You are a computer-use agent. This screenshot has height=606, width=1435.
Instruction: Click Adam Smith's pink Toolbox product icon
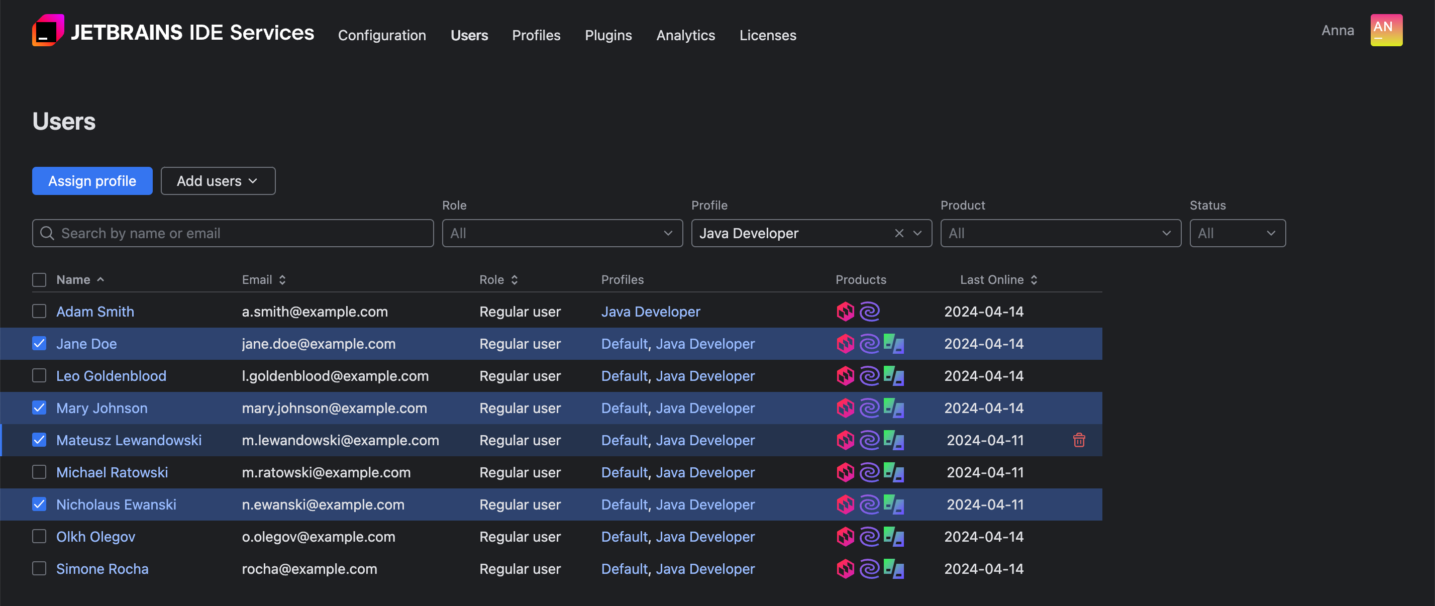pyautogui.click(x=845, y=312)
